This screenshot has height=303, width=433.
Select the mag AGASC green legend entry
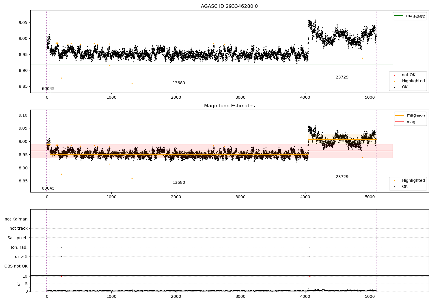(x=410, y=16)
